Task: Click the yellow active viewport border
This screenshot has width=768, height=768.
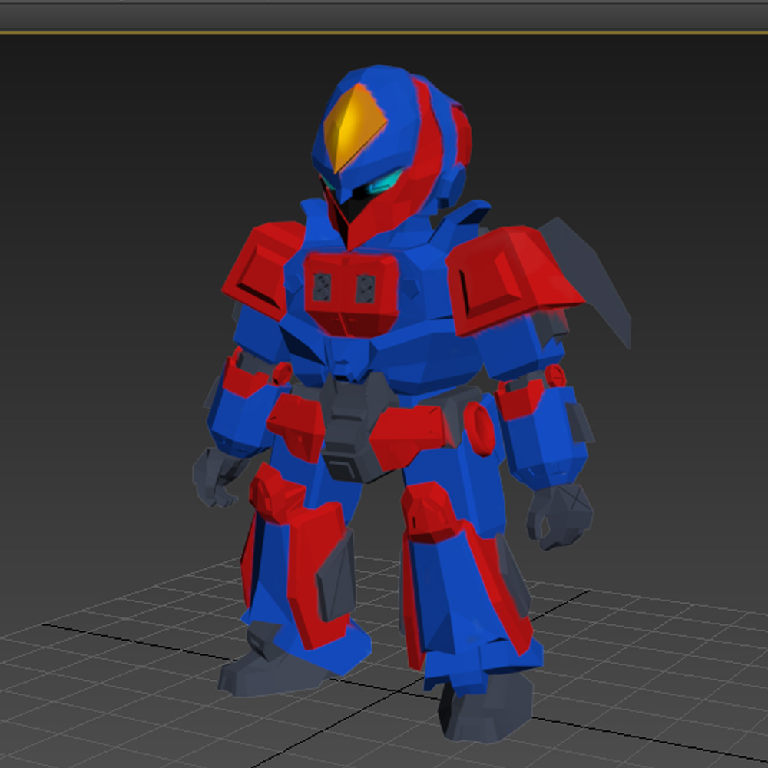Action: click(384, 32)
